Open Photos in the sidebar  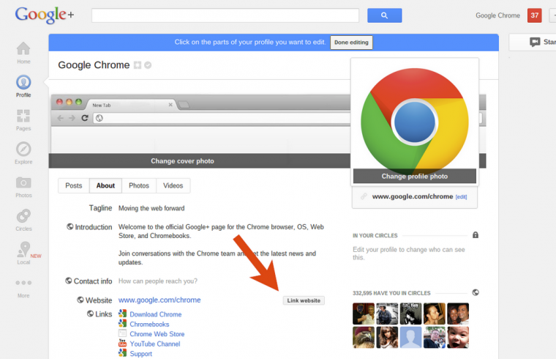click(x=23, y=187)
